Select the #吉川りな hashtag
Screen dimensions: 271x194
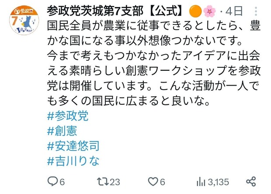pos(73,161)
